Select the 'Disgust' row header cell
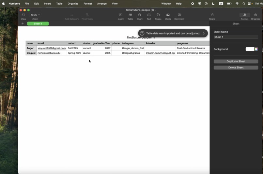 point(31,53)
